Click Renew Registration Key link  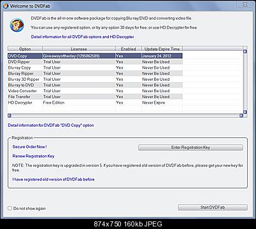coord(33,156)
